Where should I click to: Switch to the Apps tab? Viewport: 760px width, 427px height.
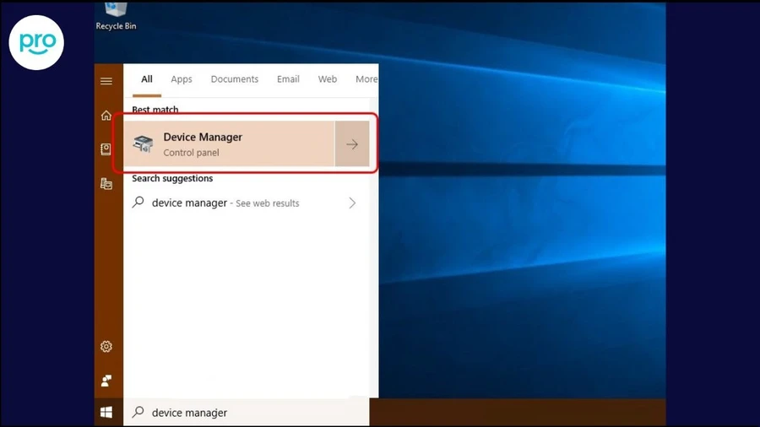[182, 79]
